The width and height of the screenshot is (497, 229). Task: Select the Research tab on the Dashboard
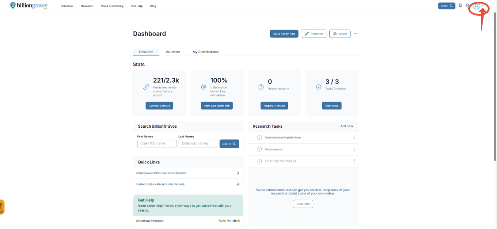(146, 52)
